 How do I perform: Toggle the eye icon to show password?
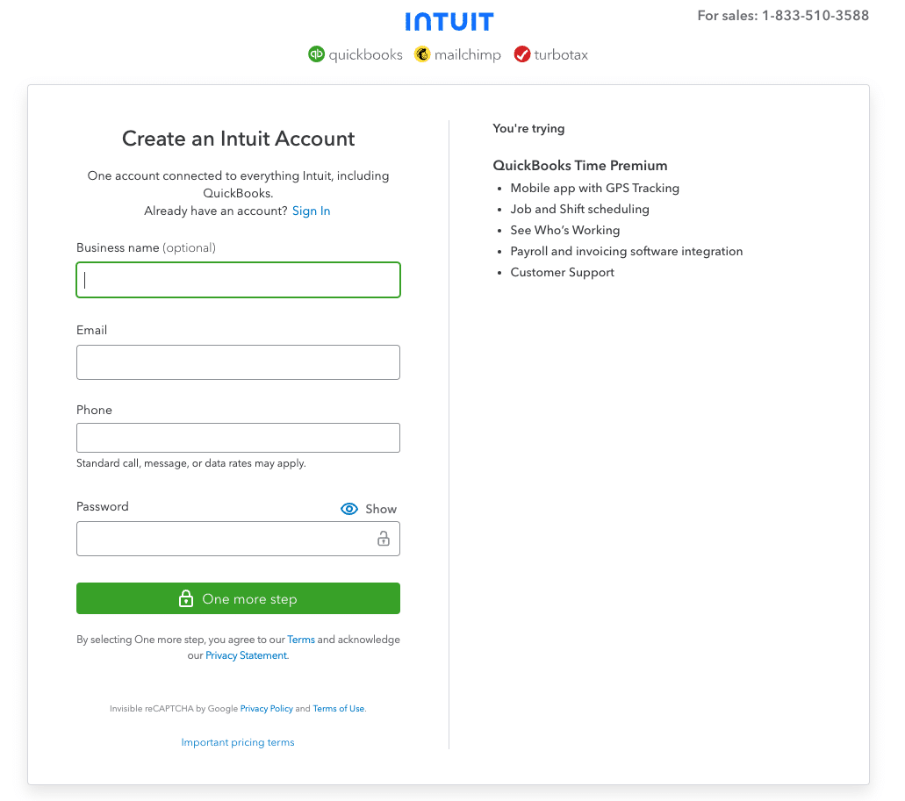349,509
